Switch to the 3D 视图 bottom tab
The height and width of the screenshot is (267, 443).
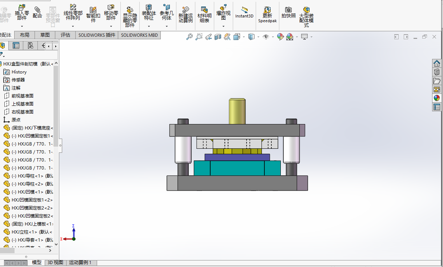(55, 263)
